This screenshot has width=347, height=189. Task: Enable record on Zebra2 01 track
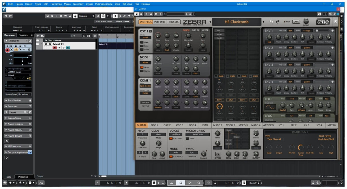(54, 48)
